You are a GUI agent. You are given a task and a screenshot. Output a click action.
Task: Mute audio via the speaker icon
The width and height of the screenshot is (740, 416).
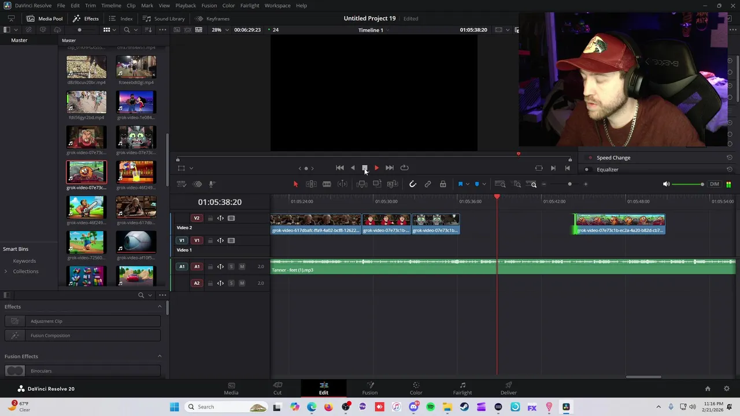pyautogui.click(x=666, y=184)
